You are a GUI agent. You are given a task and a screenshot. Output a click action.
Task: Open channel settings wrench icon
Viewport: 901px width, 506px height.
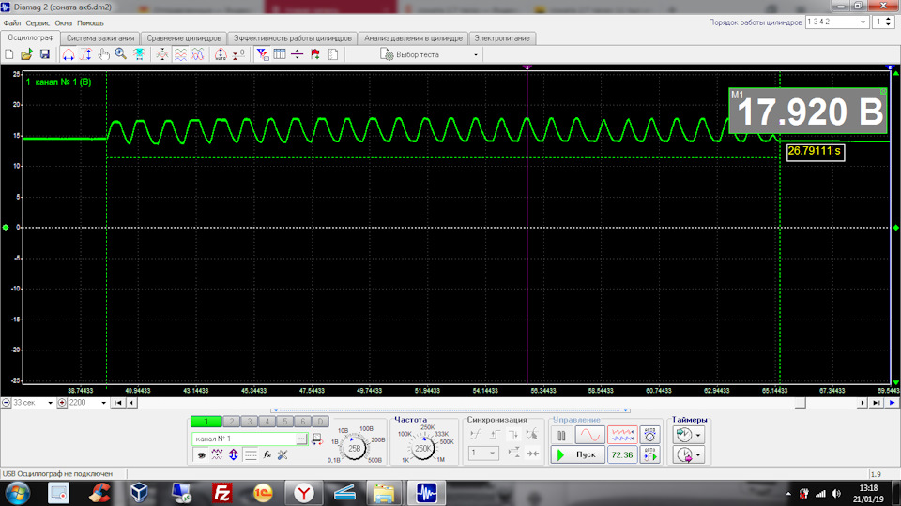(282, 454)
